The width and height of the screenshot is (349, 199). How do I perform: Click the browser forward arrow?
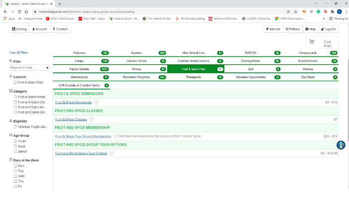pos(12,12)
